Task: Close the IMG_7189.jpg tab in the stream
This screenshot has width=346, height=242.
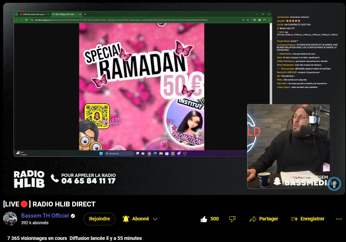Action: click(80, 14)
